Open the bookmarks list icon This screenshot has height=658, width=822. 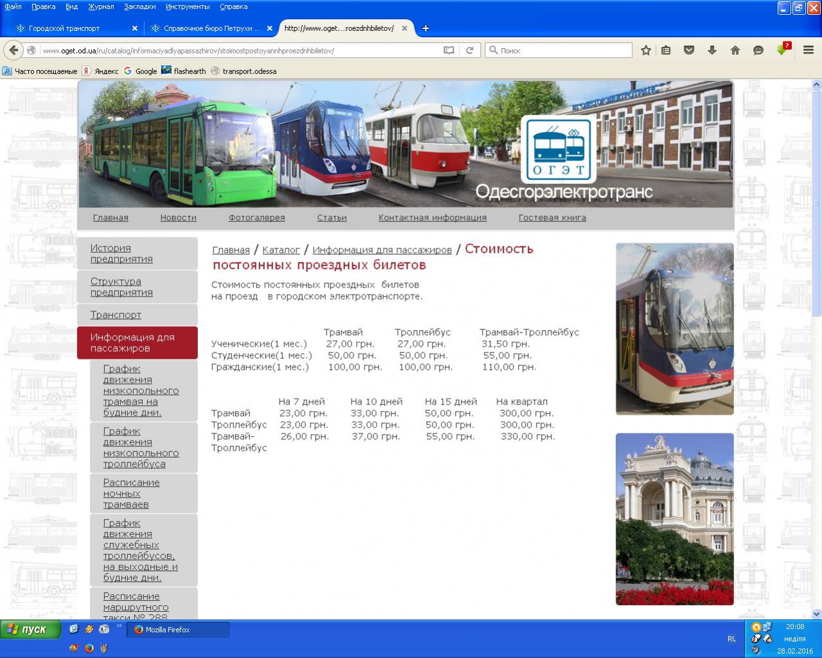666,50
